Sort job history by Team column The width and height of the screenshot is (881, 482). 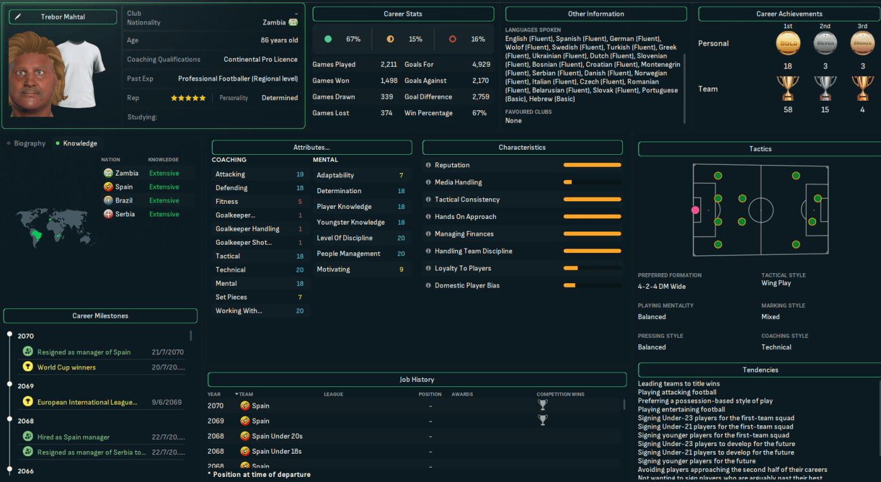(x=246, y=395)
